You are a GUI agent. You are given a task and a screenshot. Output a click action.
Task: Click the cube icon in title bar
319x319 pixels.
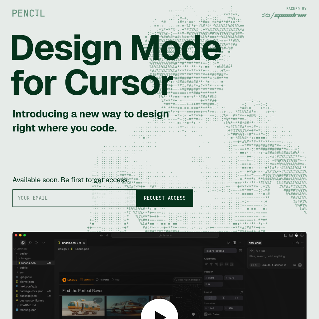297,235
